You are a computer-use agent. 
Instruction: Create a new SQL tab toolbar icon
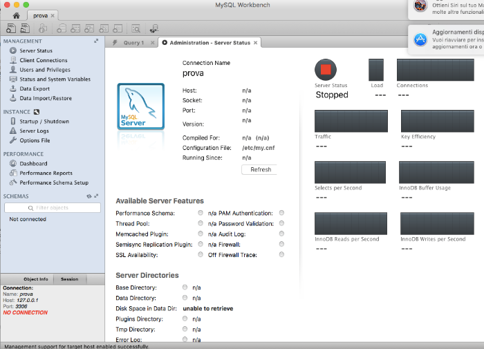(x=11, y=28)
